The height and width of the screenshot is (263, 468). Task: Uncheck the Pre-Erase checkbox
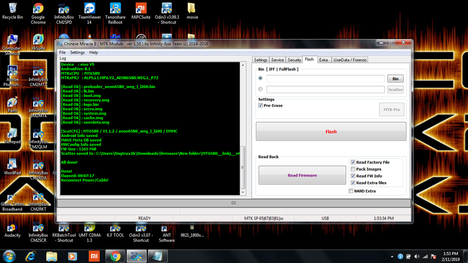[x=260, y=106]
